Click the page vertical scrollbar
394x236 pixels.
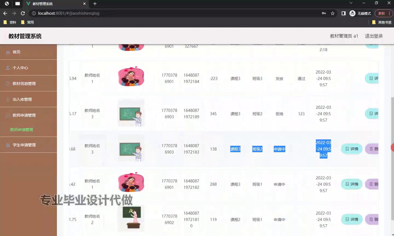tap(392, 158)
